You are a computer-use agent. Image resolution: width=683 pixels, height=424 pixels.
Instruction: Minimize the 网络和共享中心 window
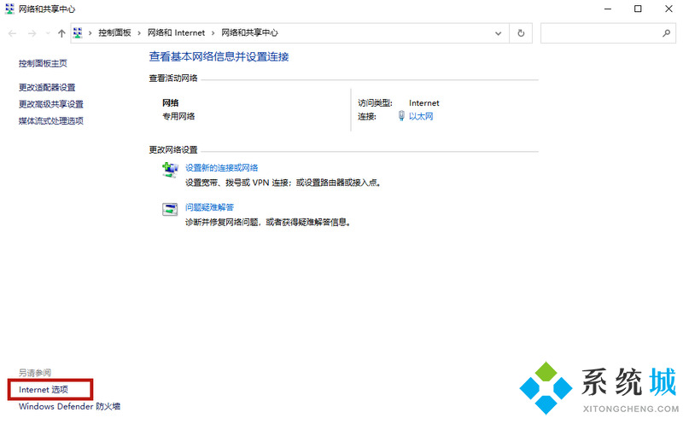tap(608, 9)
